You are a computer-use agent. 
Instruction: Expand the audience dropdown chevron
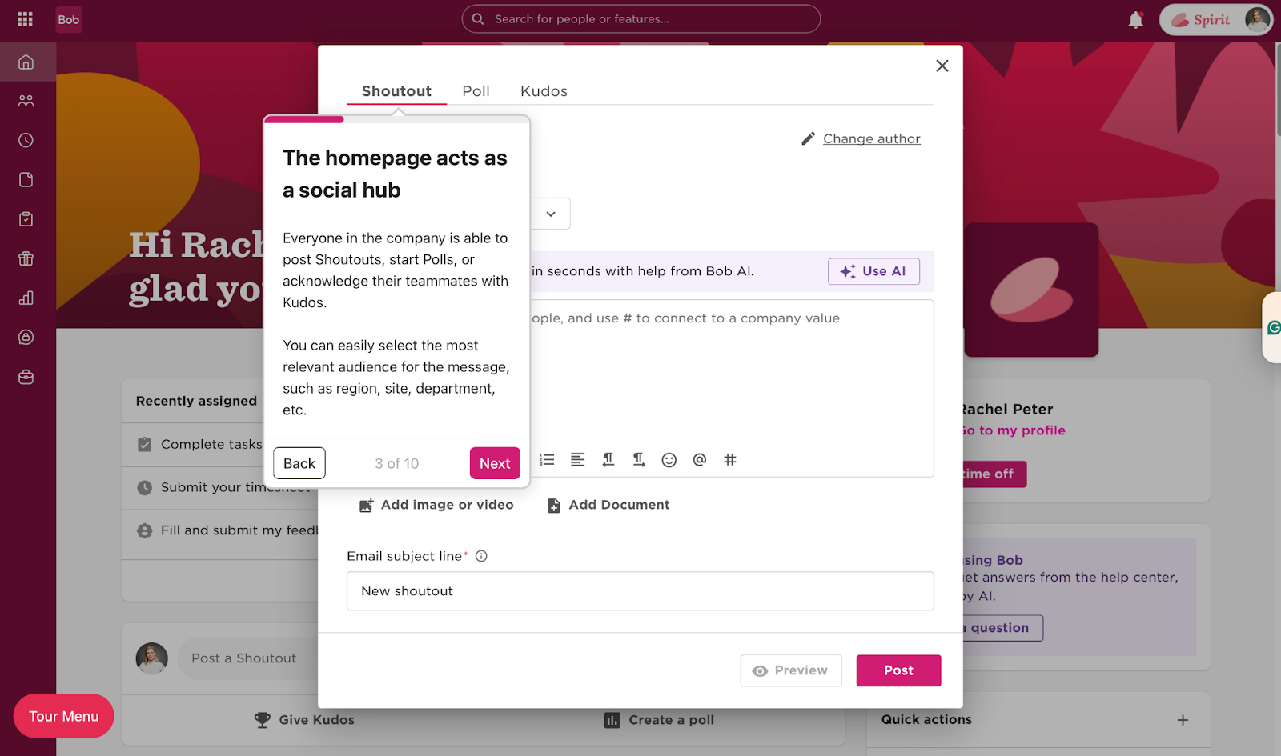coord(551,214)
